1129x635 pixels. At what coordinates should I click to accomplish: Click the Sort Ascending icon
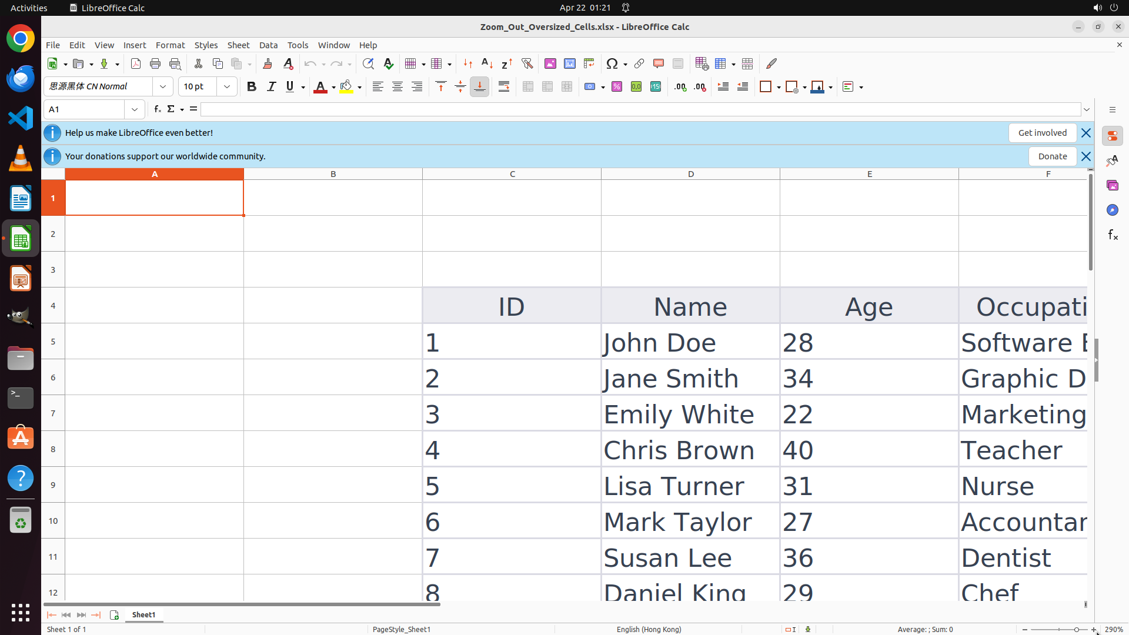click(487, 63)
